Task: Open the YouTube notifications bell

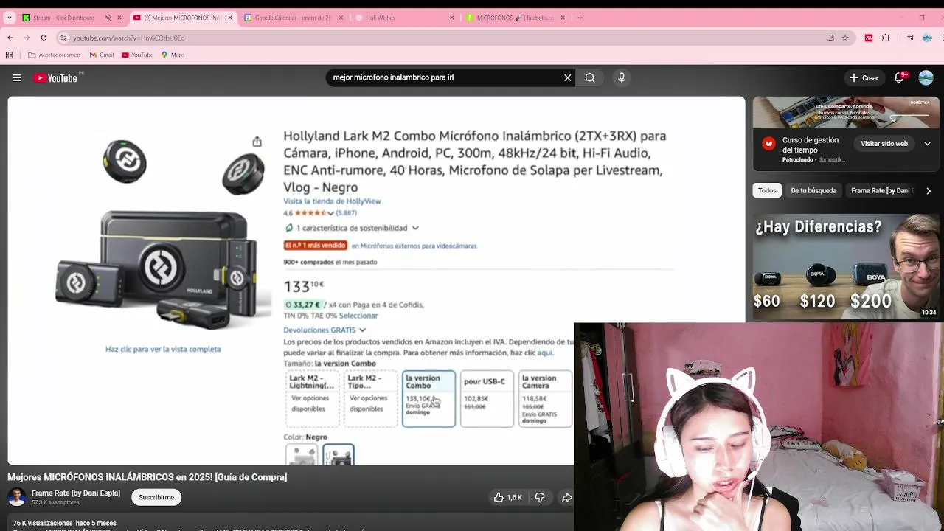Action: pos(900,77)
